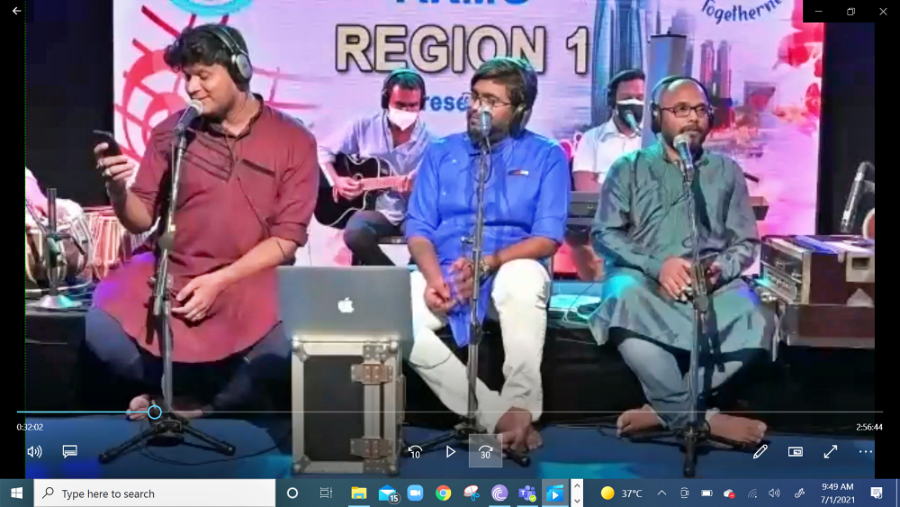Open the 37°C weather widget
The image size is (900, 507).
[622, 493]
